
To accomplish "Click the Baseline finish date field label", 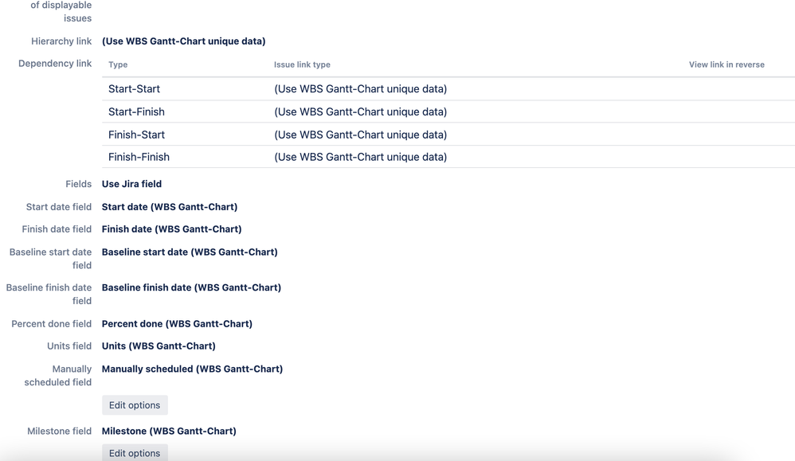I will [49, 294].
